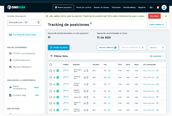Close the videotutorial banner

(x=166, y=16)
